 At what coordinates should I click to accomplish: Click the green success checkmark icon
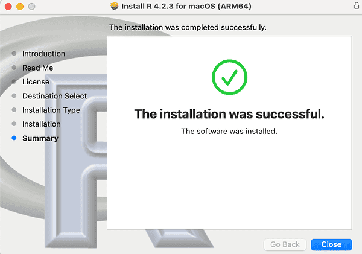(x=229, y=78)
